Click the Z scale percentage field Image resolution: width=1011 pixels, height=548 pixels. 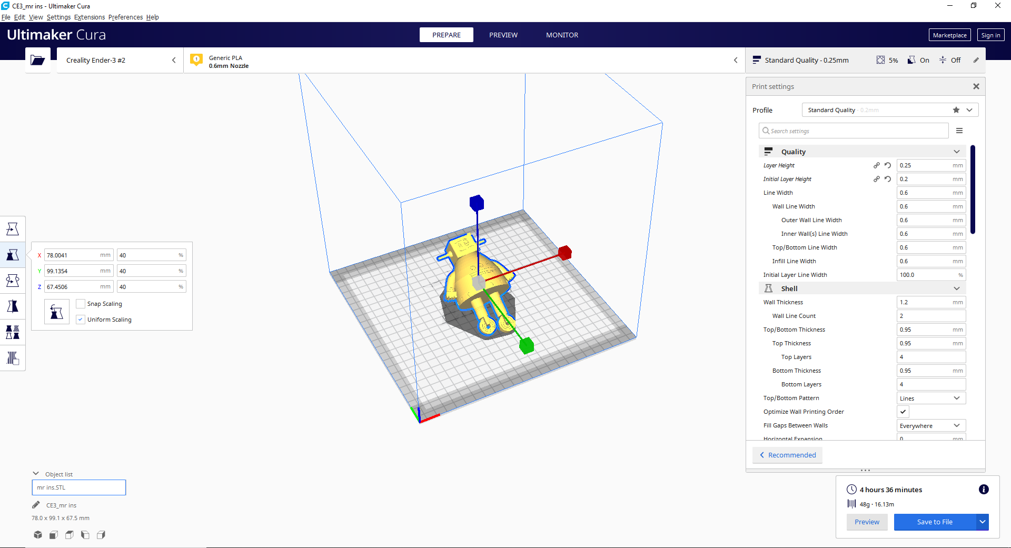click(x=152, y=287)
